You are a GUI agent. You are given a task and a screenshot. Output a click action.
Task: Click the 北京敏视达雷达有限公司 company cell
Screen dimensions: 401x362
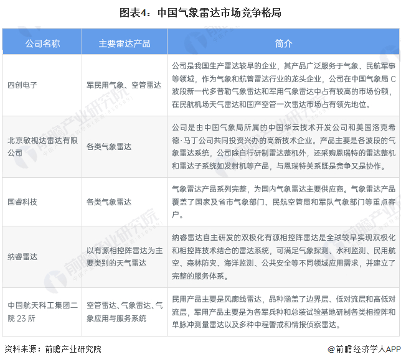click(43, 147)
